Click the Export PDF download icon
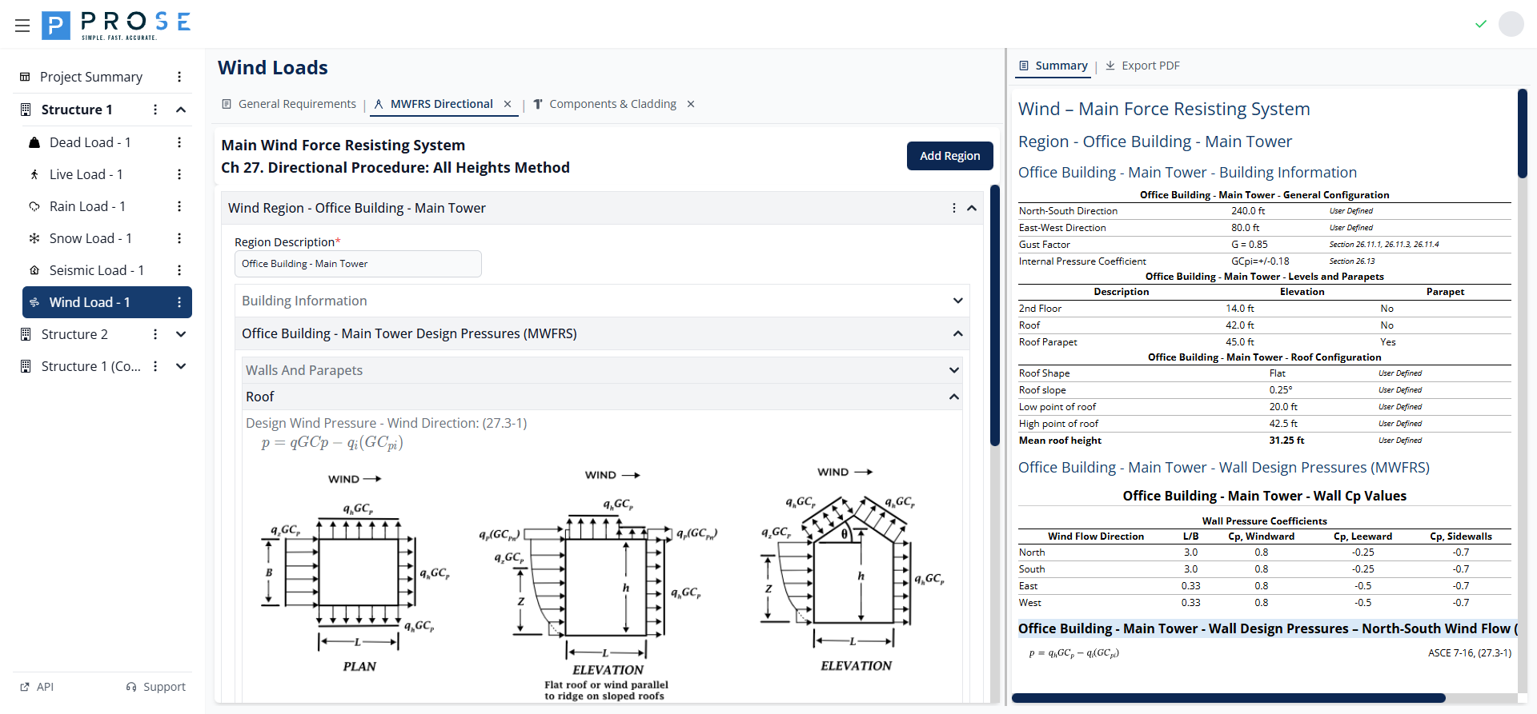This screenshot has height=714, width=1537. 1110,66
